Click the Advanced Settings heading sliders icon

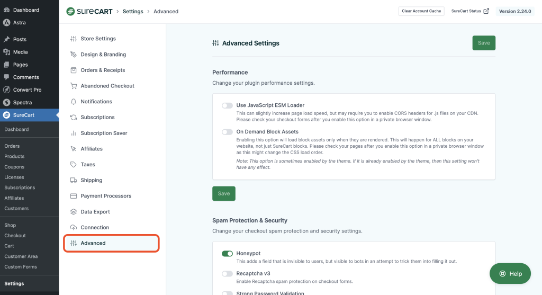pos(216,43)
